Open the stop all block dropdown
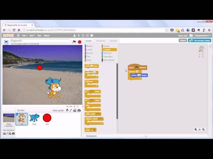This screenshot has height=159, width=213. (95, 130)
